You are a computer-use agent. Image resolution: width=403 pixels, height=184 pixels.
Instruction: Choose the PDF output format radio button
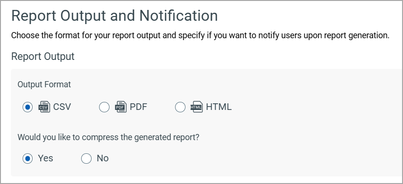tap(104, 107)
